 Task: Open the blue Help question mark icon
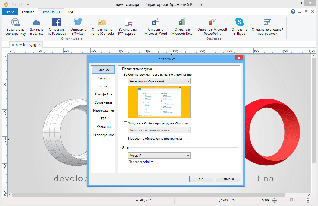coord(293,12)
